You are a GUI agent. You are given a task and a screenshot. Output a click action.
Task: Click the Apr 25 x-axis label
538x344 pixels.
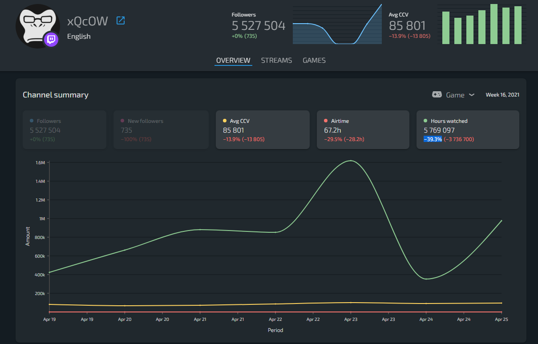tap(502, 319)
